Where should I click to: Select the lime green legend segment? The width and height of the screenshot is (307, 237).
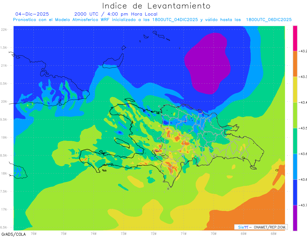point(295,115)
